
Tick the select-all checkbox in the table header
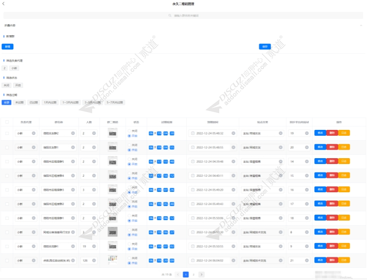[7, 122]
